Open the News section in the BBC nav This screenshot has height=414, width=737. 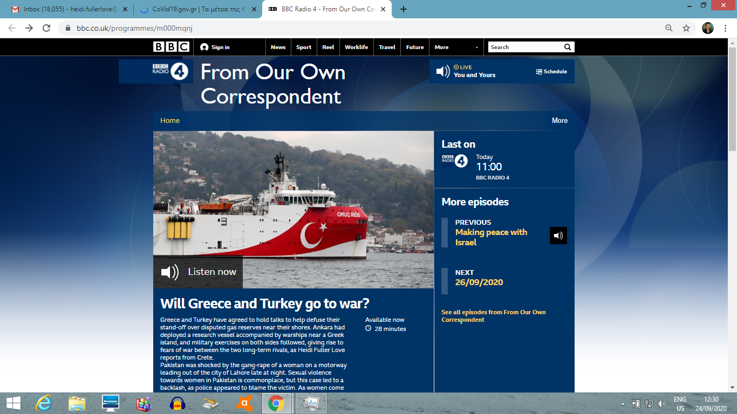tap(278, 47)
